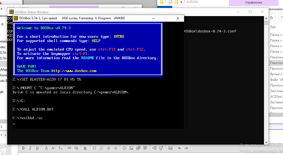283x155 pixels.
Task: Undo the last edit in editor
Action: (x=179, y=148)
